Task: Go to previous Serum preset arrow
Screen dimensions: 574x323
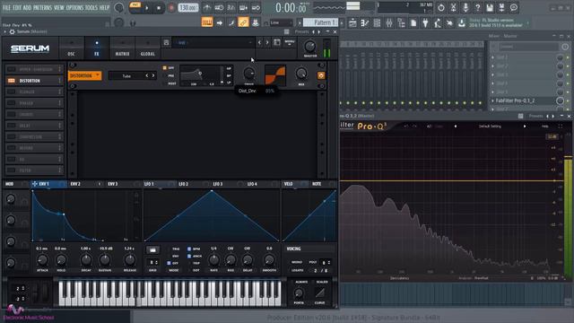Action: 259,42
